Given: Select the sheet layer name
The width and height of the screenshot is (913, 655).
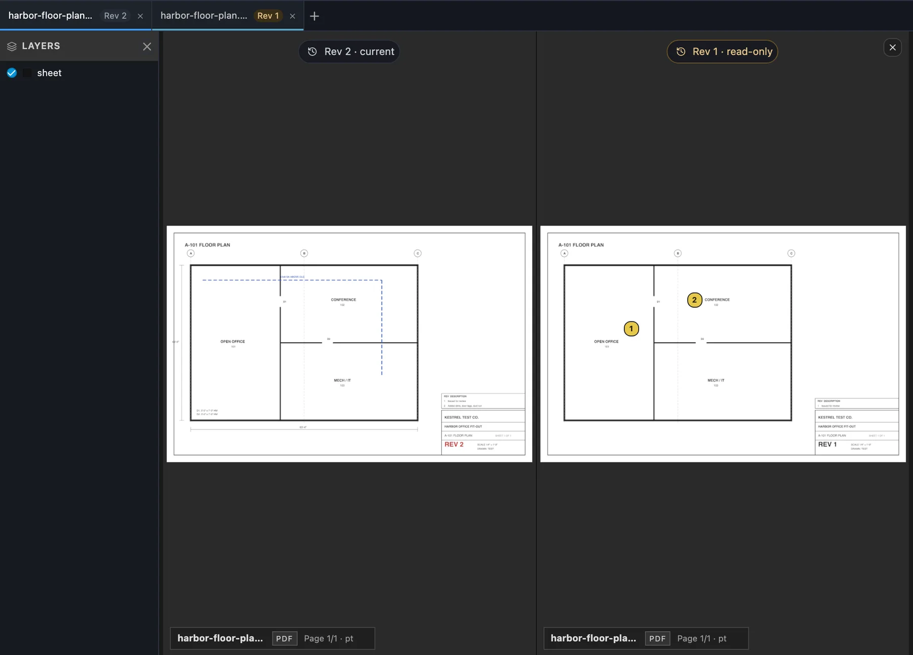Looking at the screenshot, I should point(49,73).
